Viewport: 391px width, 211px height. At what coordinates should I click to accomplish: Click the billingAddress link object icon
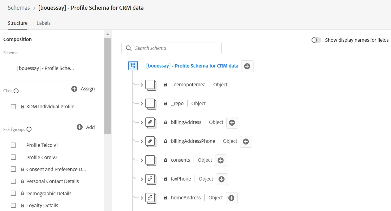pyautogui.click(x=151, y=123)
